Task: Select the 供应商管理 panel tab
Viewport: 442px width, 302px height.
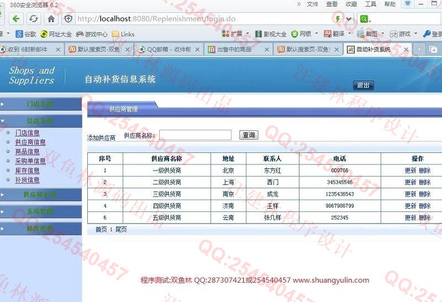Action: [x=123, y=109]
